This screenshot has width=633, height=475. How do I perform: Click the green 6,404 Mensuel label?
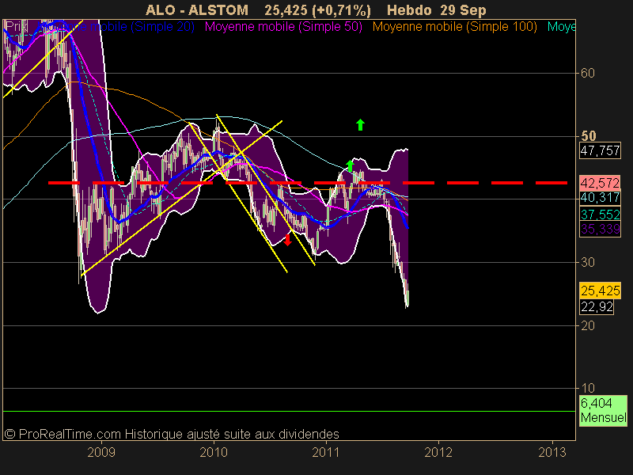(603, 410)
